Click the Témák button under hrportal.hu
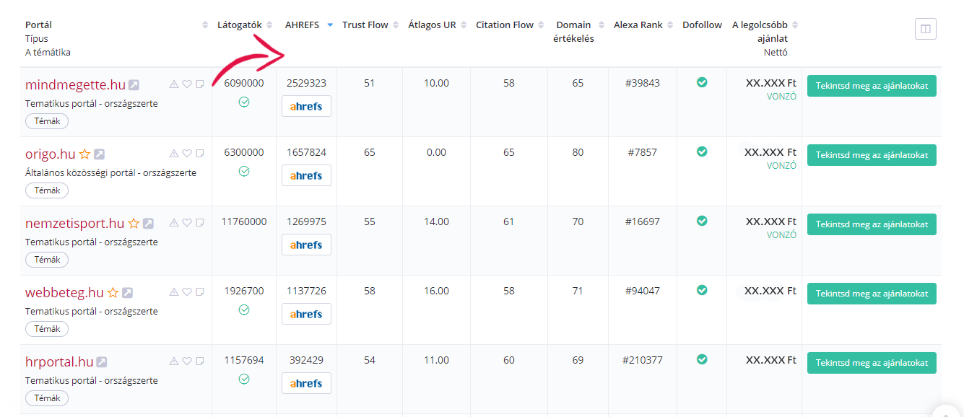 (x=47, y=398)
